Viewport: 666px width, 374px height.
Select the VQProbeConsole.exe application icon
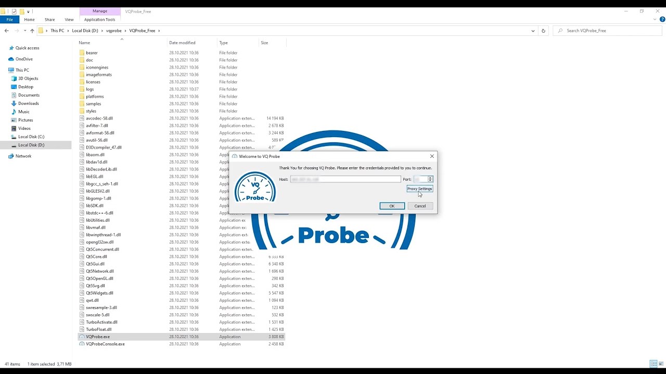[82, 344]
